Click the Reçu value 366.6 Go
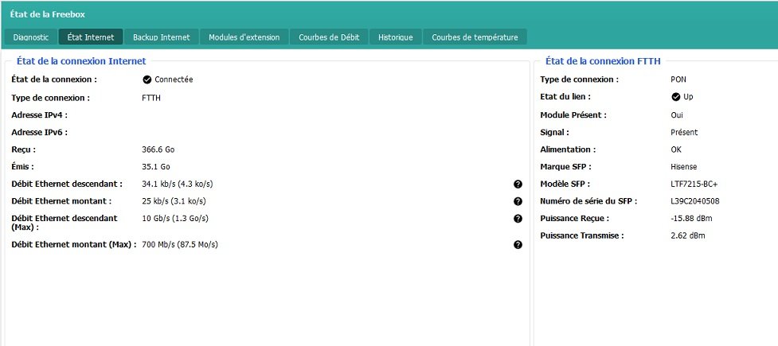The width and height of the screenshot is (778, 346). click(x=156, y=149)
